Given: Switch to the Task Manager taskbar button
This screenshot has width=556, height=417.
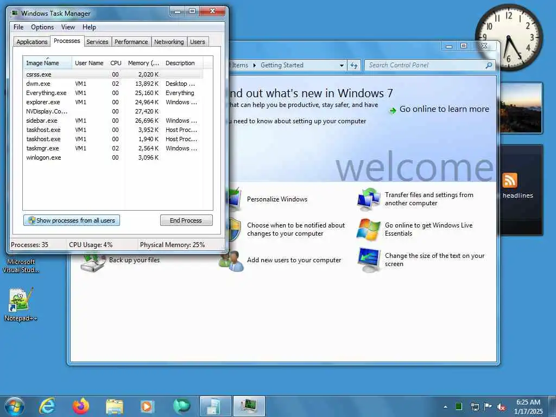Looking at the screenshot, I should point(249,407).
